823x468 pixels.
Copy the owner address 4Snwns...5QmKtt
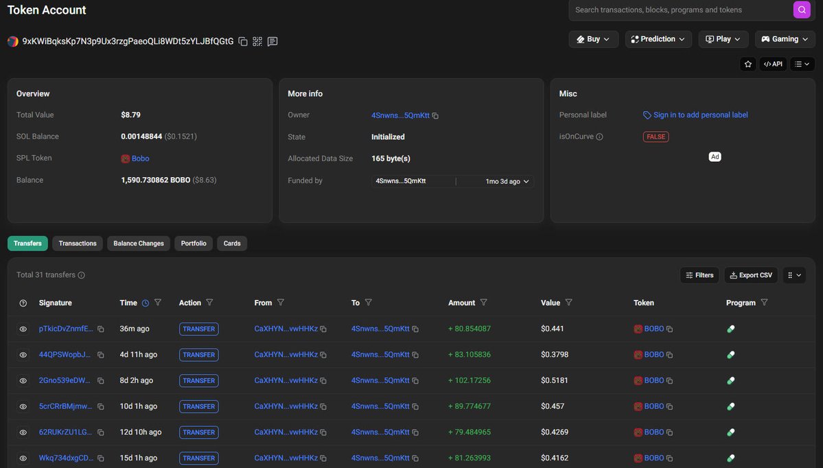pos(435,115)
